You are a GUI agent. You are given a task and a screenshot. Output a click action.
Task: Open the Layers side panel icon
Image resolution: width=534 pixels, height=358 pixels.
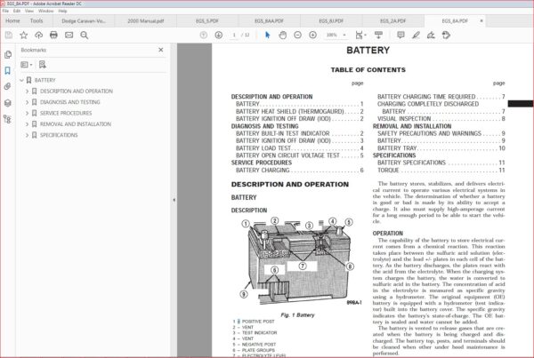(x=8, y=103)
